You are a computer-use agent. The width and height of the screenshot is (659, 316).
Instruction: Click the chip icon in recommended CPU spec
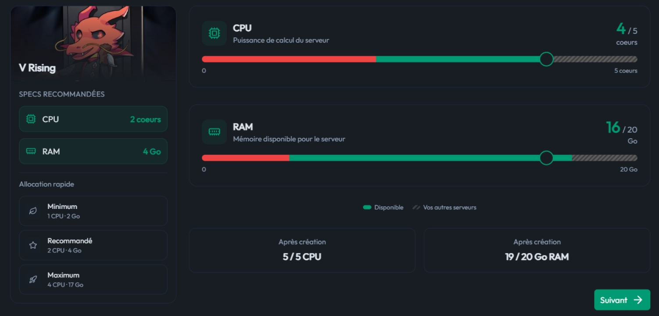pos(31,119)
